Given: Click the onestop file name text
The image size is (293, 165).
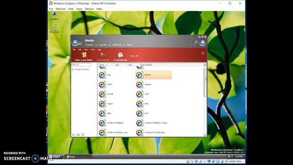Looking at the screenshot, I should pos(148,84).
